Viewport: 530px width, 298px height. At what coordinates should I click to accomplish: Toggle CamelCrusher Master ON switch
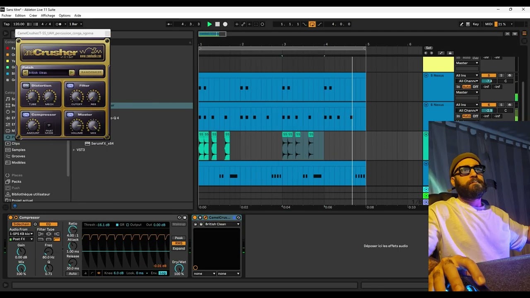(70, 115)
